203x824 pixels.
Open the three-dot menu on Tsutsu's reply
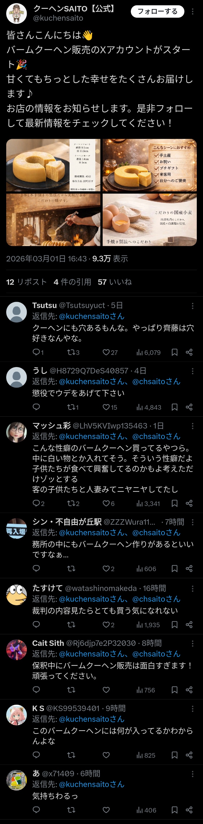(x=193, y=306)
